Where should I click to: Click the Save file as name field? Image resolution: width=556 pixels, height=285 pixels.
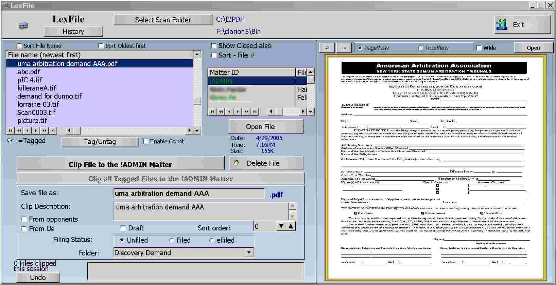[x=189, y=194]
